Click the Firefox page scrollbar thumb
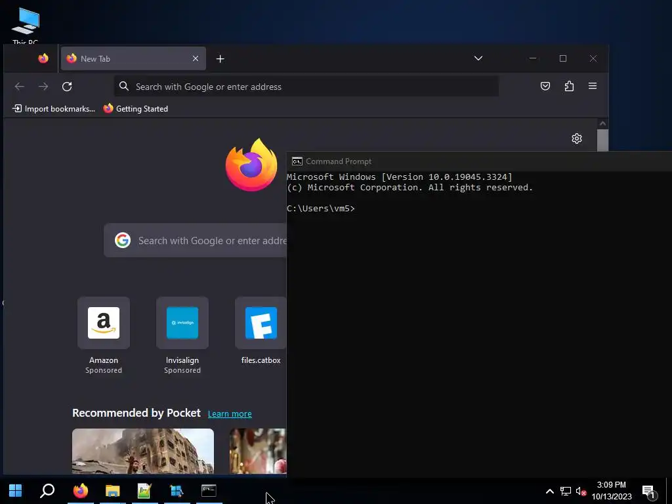Image resolution: width=672 pixels, height=504 pixels. pyautogui.click(x=602, y=140)
